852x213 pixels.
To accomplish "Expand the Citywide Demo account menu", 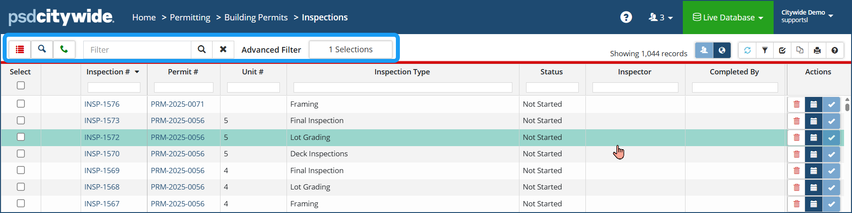I will point(807,16).
